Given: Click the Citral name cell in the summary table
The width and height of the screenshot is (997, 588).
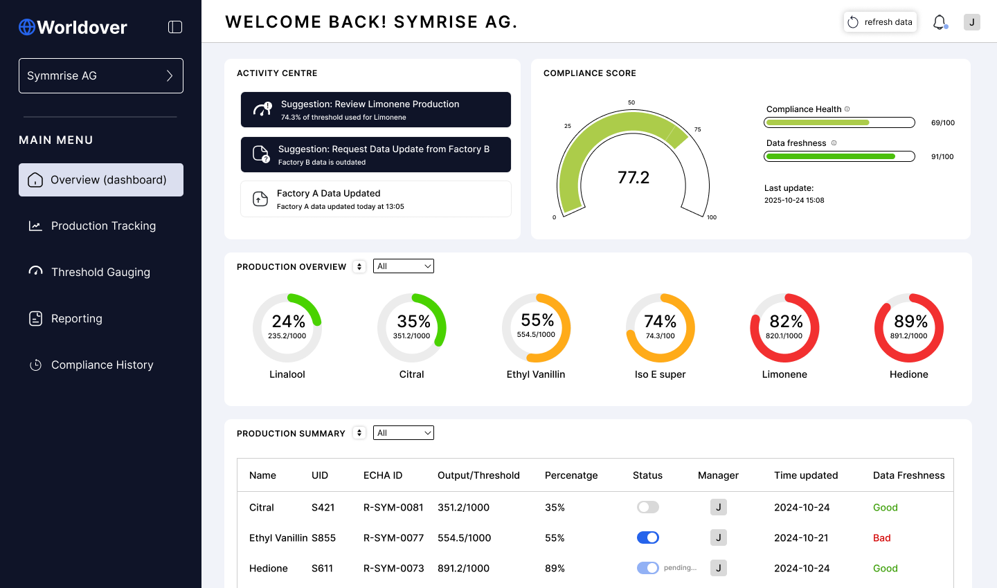Looking at the screenshot, I should click(x=262, y=507).
